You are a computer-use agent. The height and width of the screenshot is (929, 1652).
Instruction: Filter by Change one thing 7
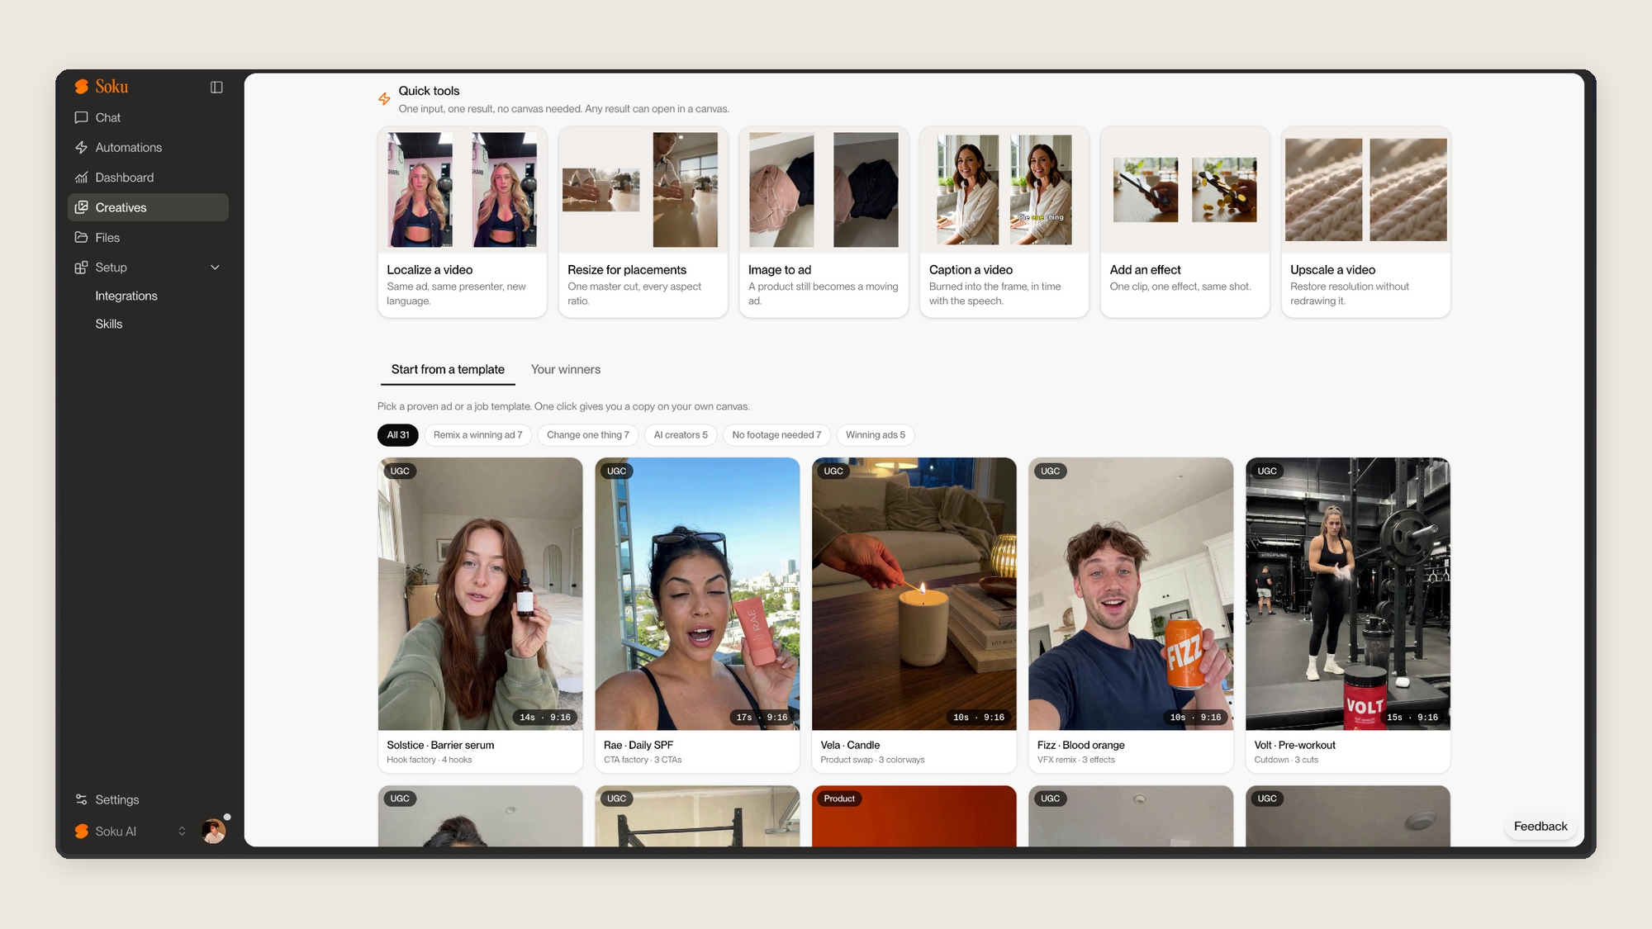[x=588, y=435]
